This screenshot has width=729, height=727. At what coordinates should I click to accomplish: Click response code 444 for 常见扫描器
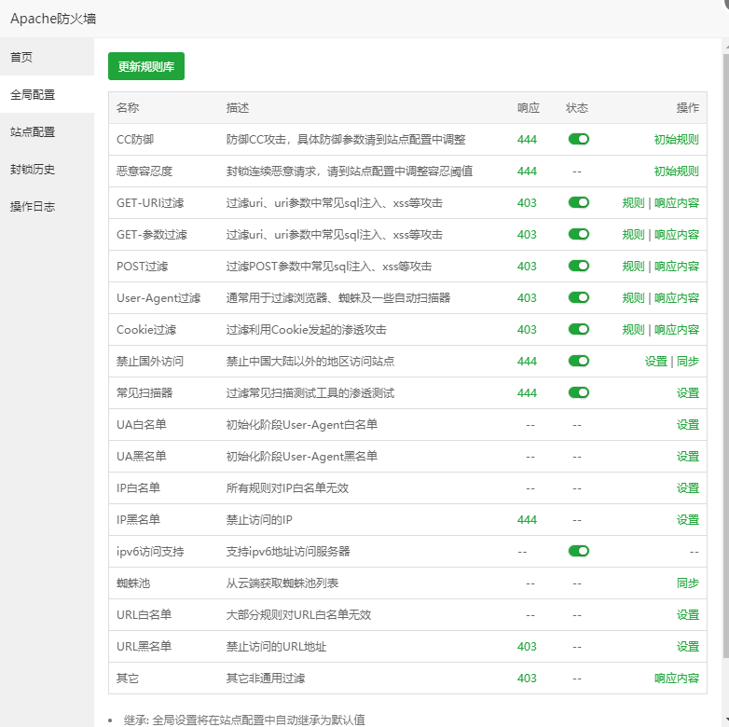pyautogui.click(x=527, y=392)
